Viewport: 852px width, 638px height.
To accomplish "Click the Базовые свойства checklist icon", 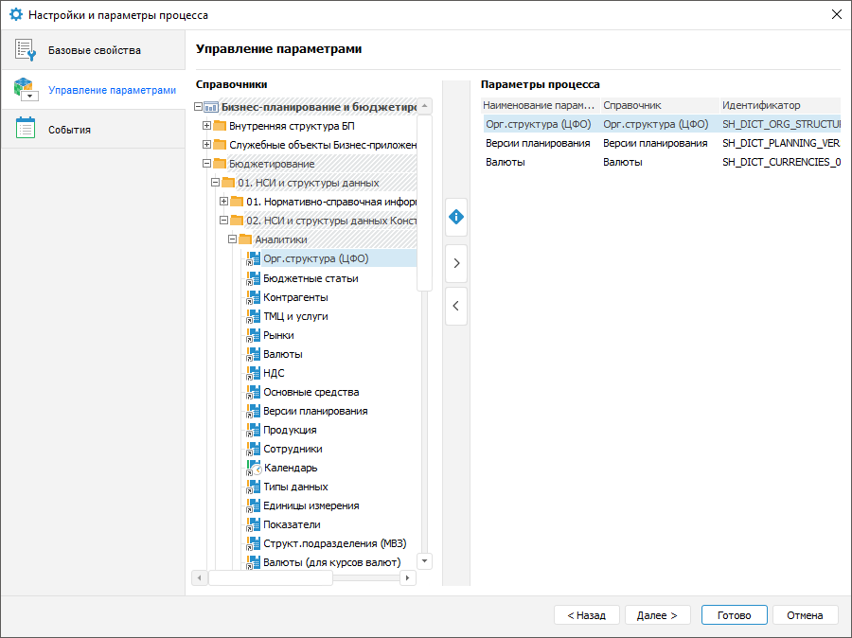I will pyautogui.click(x=26, y=50).
